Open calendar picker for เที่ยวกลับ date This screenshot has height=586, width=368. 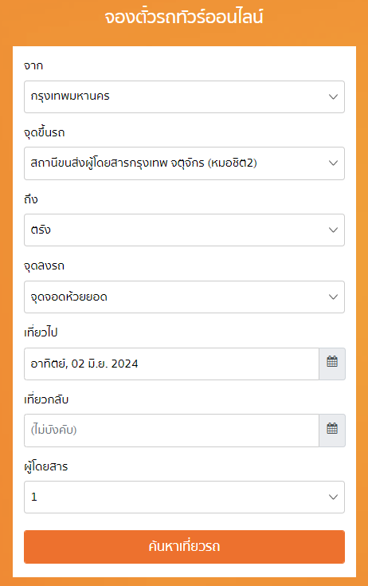click(x=332, y=431)
